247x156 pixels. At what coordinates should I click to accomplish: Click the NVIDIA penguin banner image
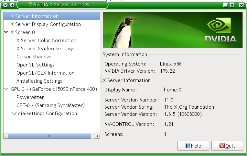[x=173, y=30]
